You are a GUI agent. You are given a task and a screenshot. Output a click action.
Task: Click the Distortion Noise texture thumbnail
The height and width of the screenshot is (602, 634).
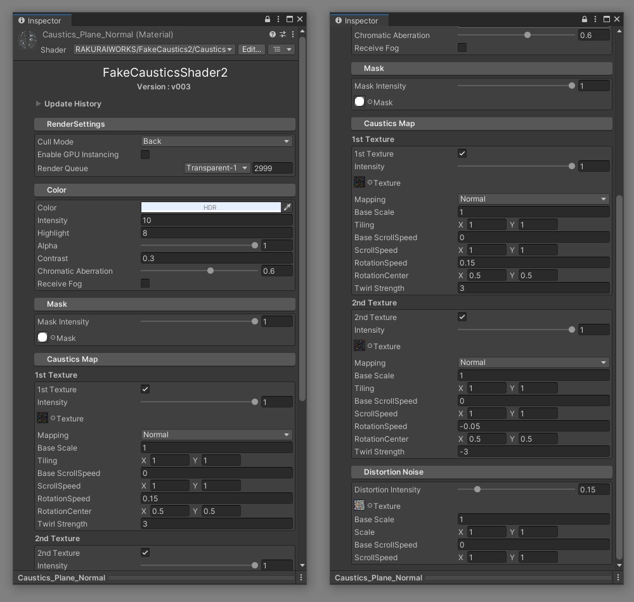pos(359,505)
